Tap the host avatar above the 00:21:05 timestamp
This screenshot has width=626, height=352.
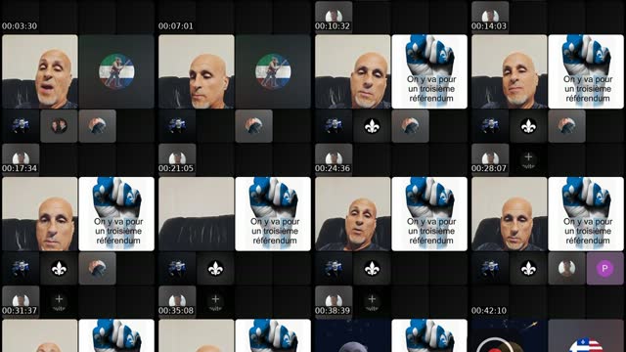[x=177, y=158]
